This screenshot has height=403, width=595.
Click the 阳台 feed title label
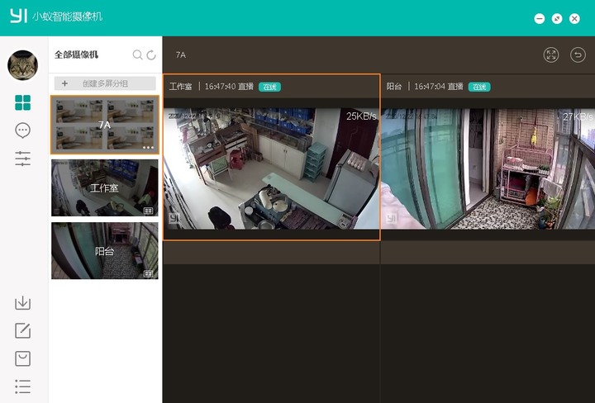[394, 87]
